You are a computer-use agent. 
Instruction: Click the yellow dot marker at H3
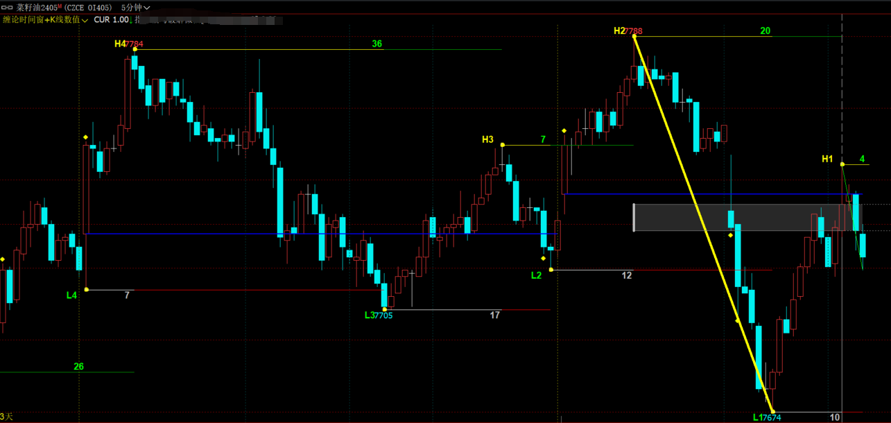coord(503,145)
